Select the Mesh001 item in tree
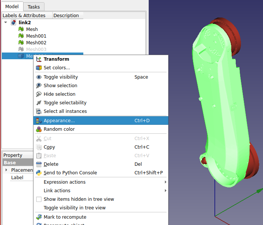 [36, 36]
